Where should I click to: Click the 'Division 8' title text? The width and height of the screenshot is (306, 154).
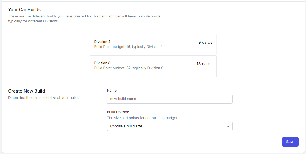coord(102,63)
